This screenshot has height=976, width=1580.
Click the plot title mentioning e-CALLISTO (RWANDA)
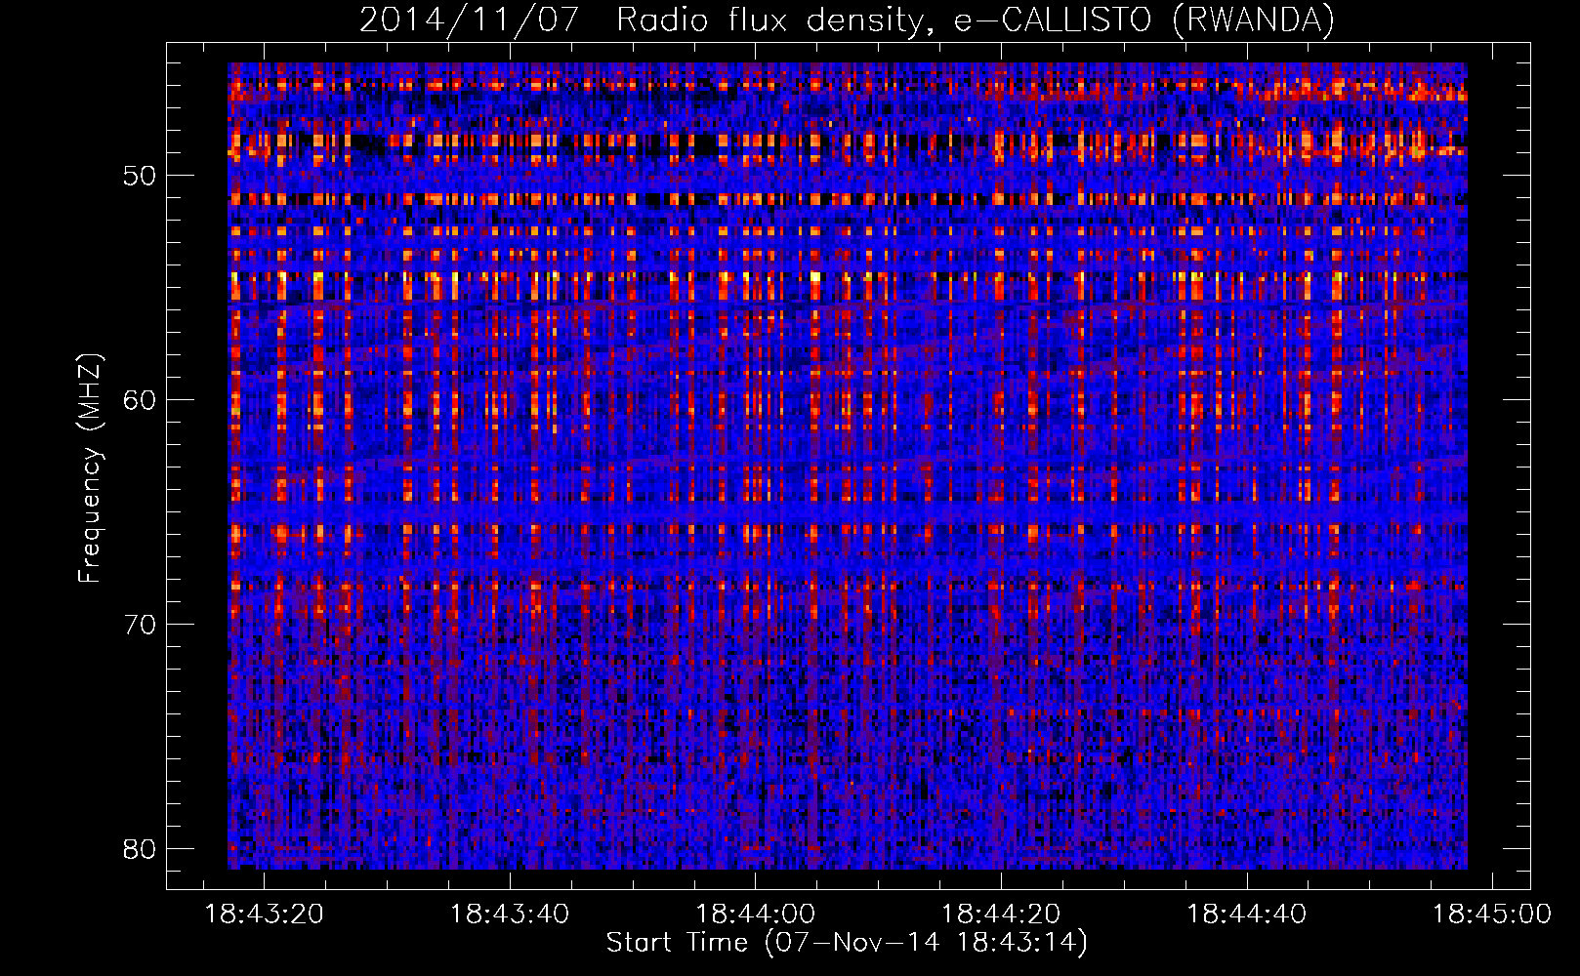pyautogui.click(x=847, y=20)
